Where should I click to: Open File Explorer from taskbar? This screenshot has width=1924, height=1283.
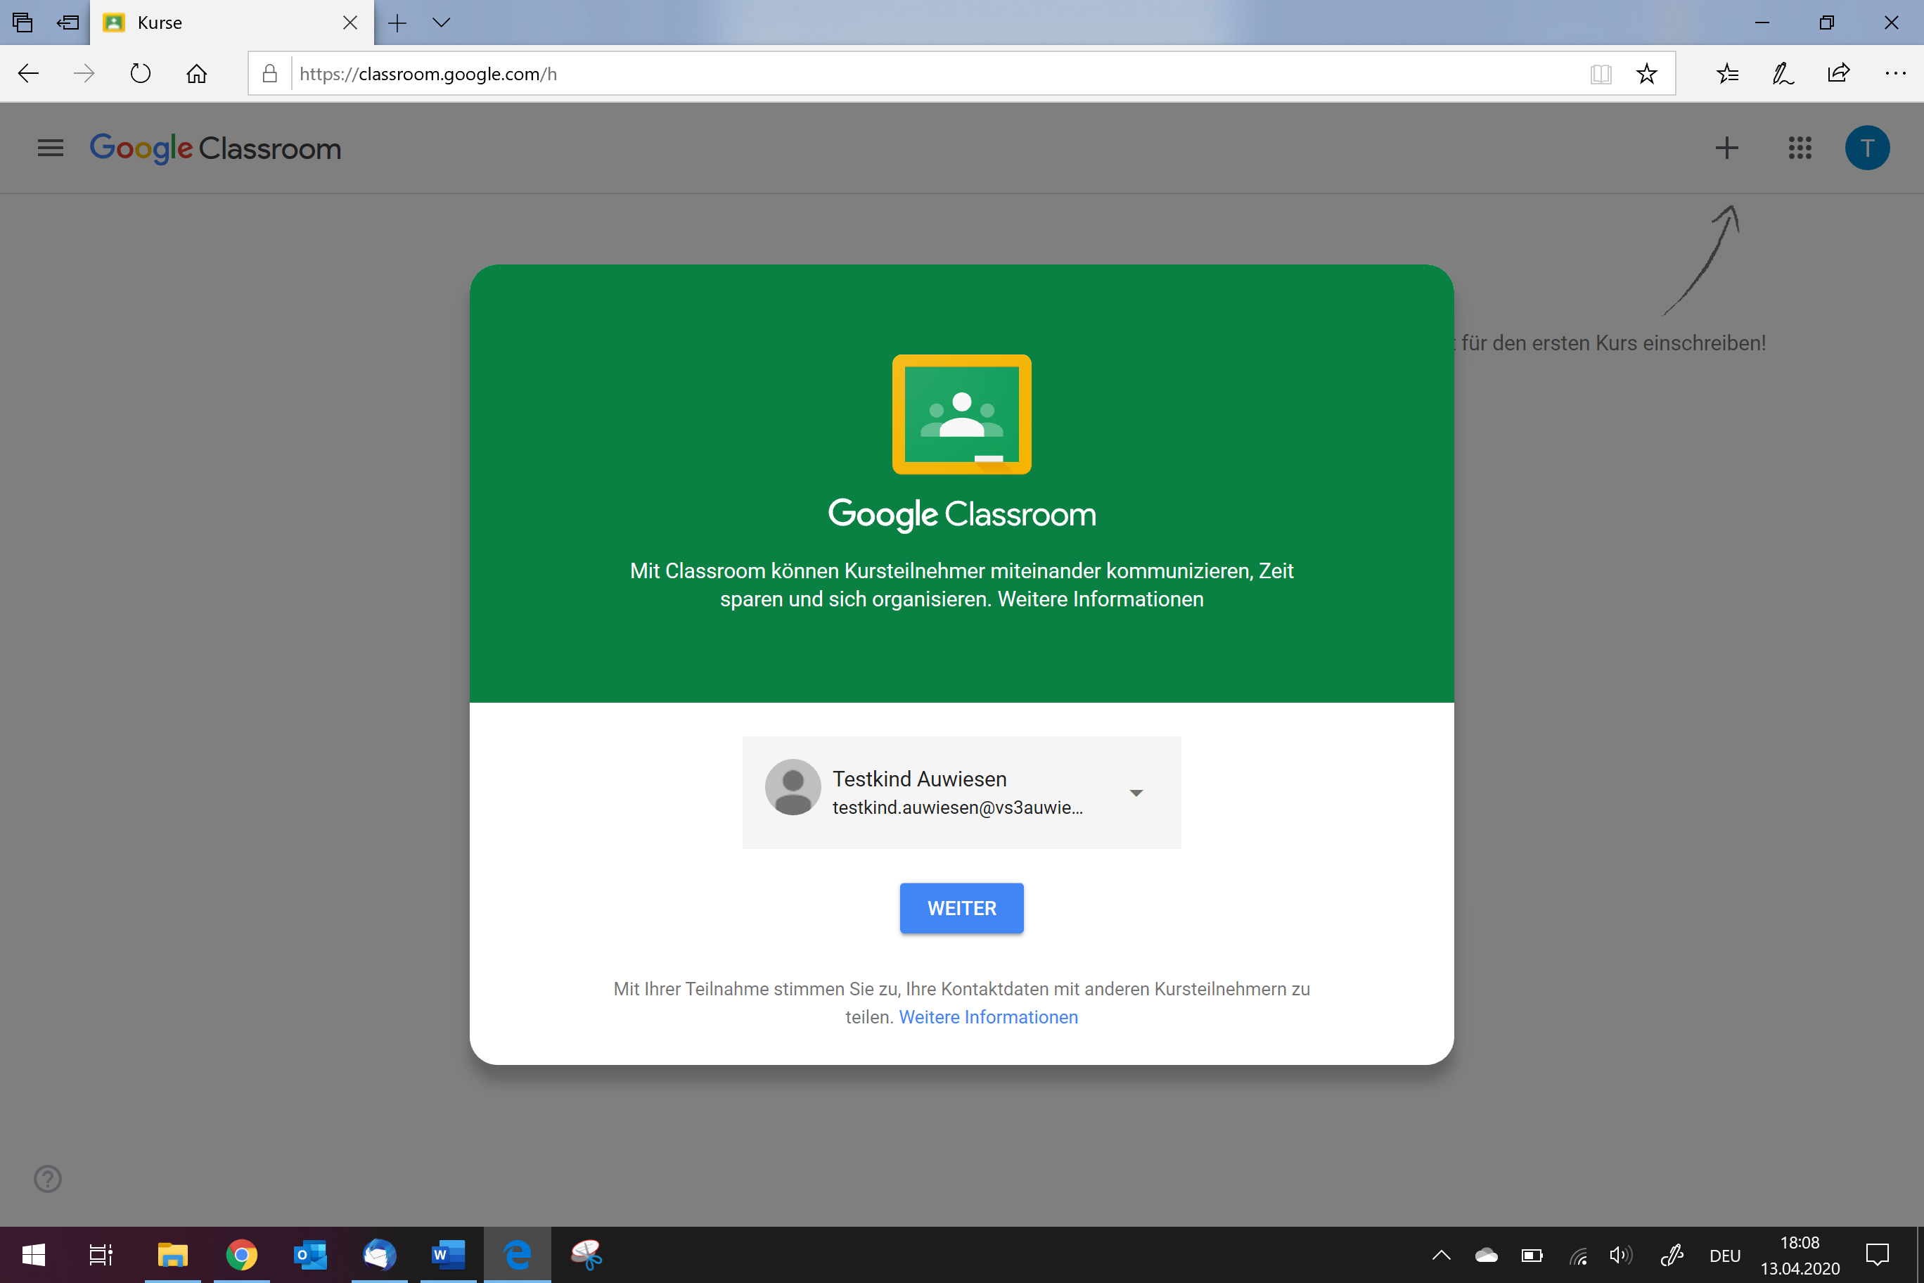pyautogui.click(x=172, y=1254)
